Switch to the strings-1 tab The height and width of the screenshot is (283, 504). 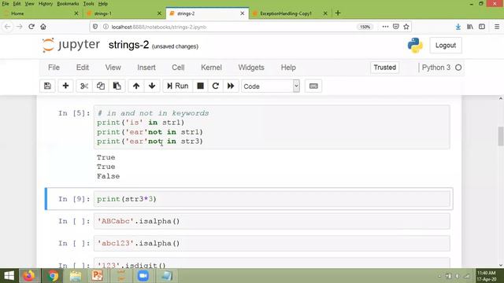[124, 13]
